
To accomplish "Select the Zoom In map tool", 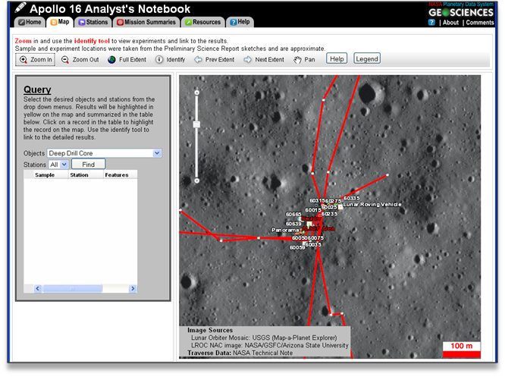I will pyautogui.click(x=36, y=59).
